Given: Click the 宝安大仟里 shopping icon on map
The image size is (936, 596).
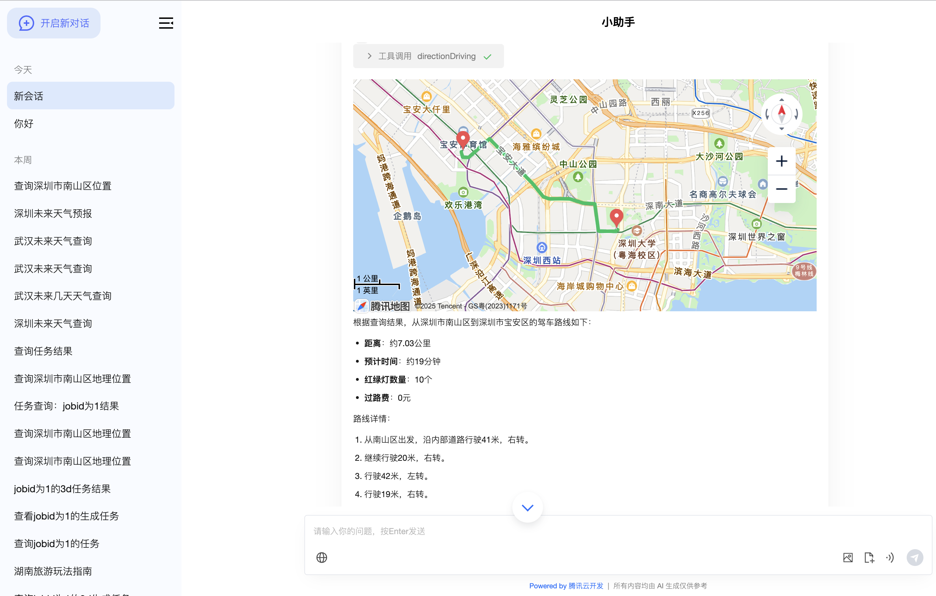Looking at the screenshot, I should 427,96.
